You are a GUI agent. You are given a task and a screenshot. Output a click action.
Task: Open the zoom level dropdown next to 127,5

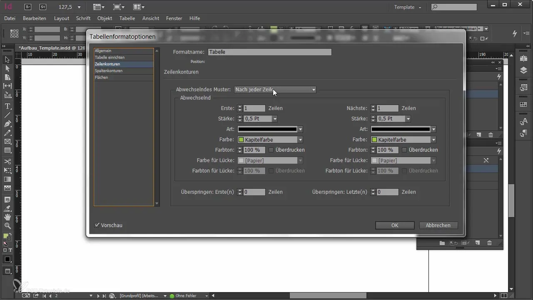point(79,7)
